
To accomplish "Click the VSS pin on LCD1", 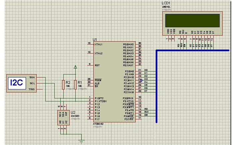I will point(168,32).
